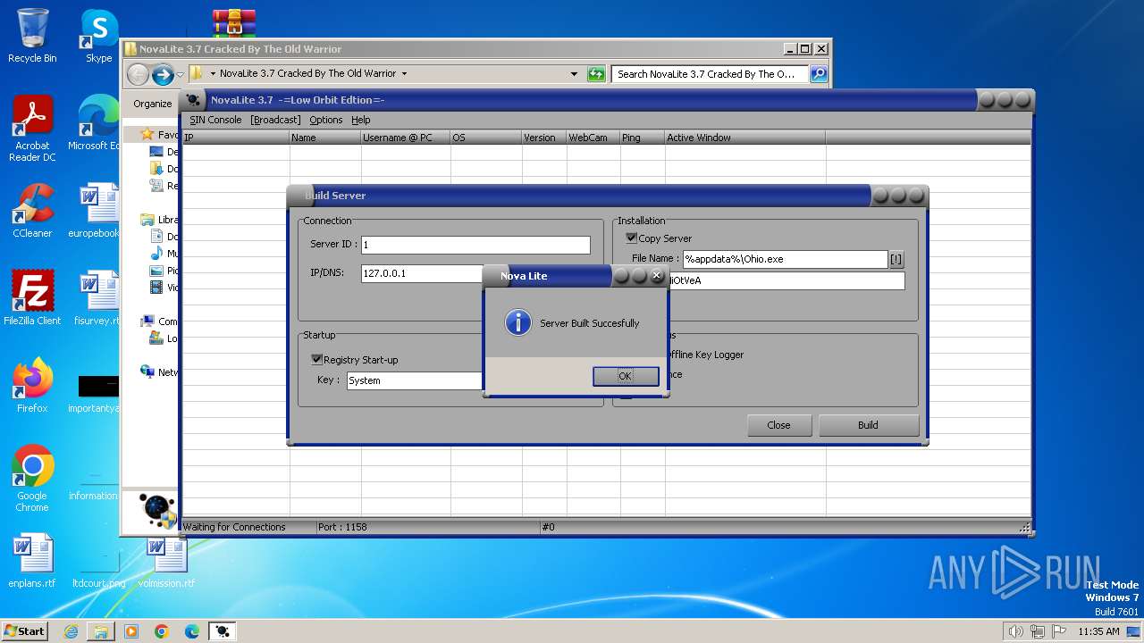Screen dimensions: 1144x643
Task: Click Explorer forward navigation button
Action: [163, 74]
